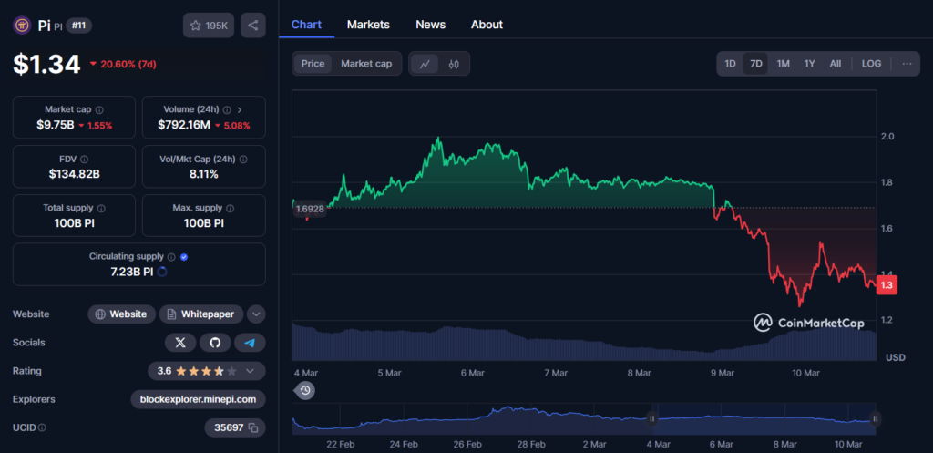Open blockexplorer.minepi.com explorer link
Screen dimensions: 933x453
198,399
